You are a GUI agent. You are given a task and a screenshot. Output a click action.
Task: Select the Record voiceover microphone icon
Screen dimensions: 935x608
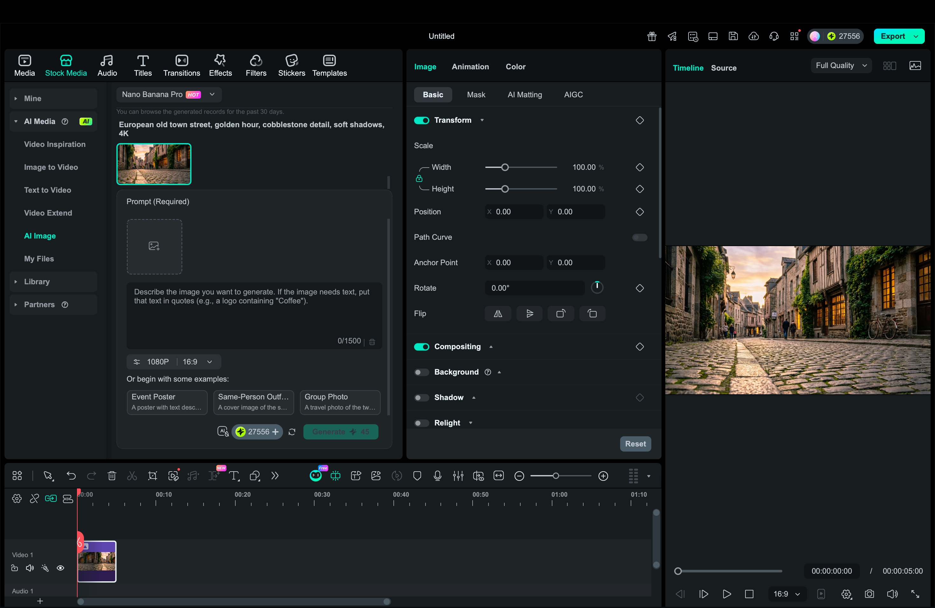tap(437, 476)
